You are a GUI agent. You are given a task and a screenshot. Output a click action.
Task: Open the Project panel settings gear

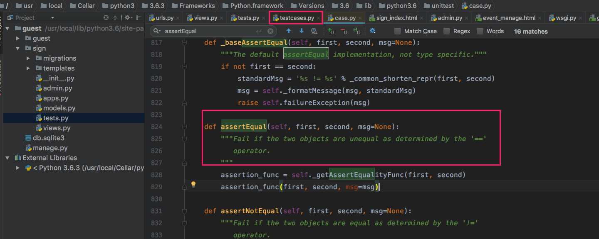pyautogui.click(x=128, y=18)
